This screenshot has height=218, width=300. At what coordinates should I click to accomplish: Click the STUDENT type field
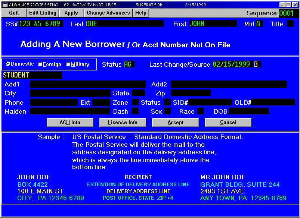(33, 75)
